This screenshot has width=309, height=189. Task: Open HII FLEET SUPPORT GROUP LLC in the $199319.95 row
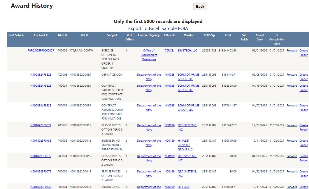click(185, 145)
